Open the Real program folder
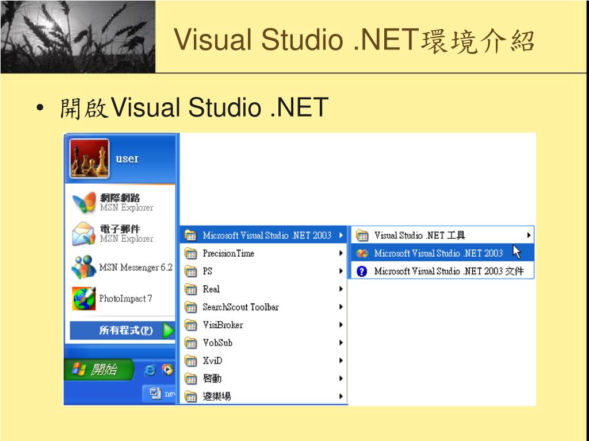 click(263, 289)
